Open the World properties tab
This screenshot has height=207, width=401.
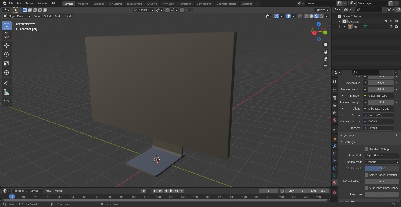(335, 120)
